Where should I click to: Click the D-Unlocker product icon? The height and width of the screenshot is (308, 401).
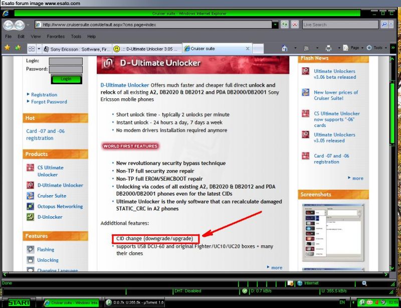pos(31,217)
